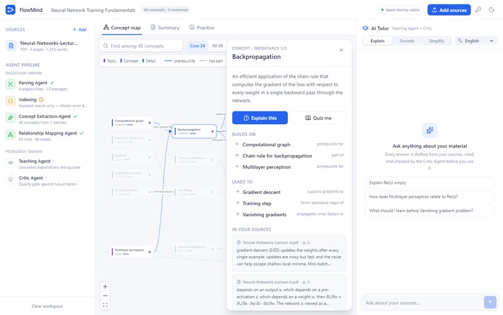Close the Backpropagation detail panel

coord(341,50)
